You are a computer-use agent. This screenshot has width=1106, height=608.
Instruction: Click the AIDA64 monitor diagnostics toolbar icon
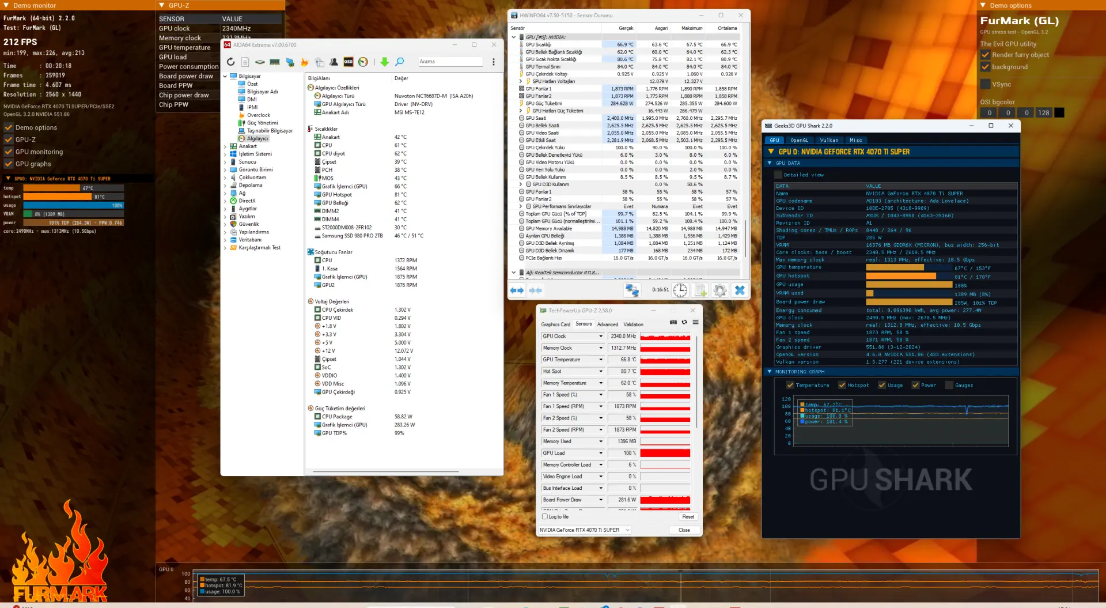[x=290, y=62]
